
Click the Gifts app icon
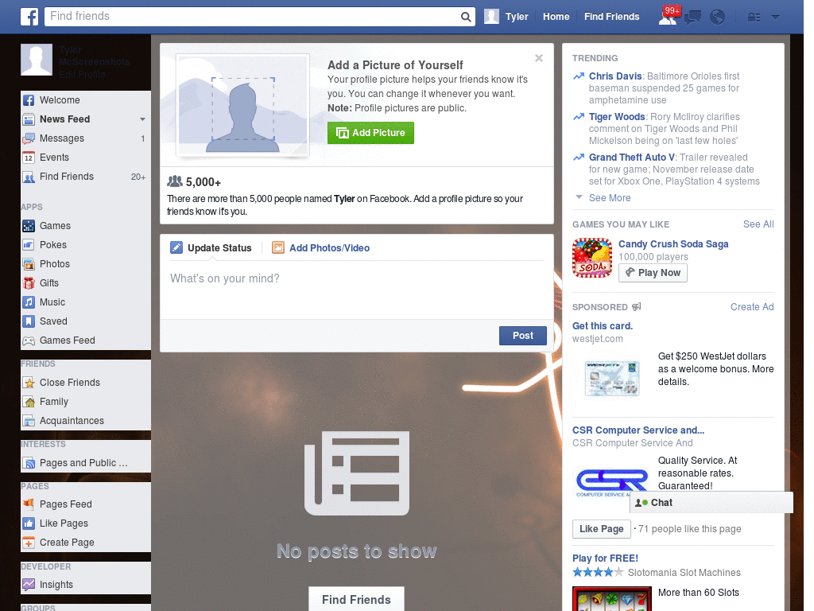point(29,283)
